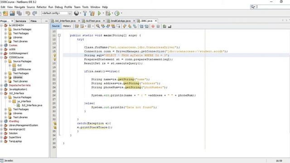290x163 pixels.
Task: Open the Tools menu
Action: click(x=85, y=7)
